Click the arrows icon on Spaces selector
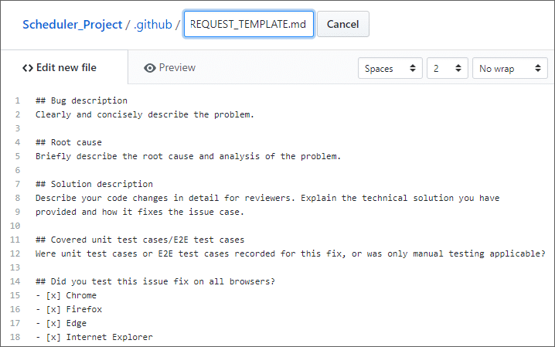The height and width of the screenshot is (347, 555). 413,68
